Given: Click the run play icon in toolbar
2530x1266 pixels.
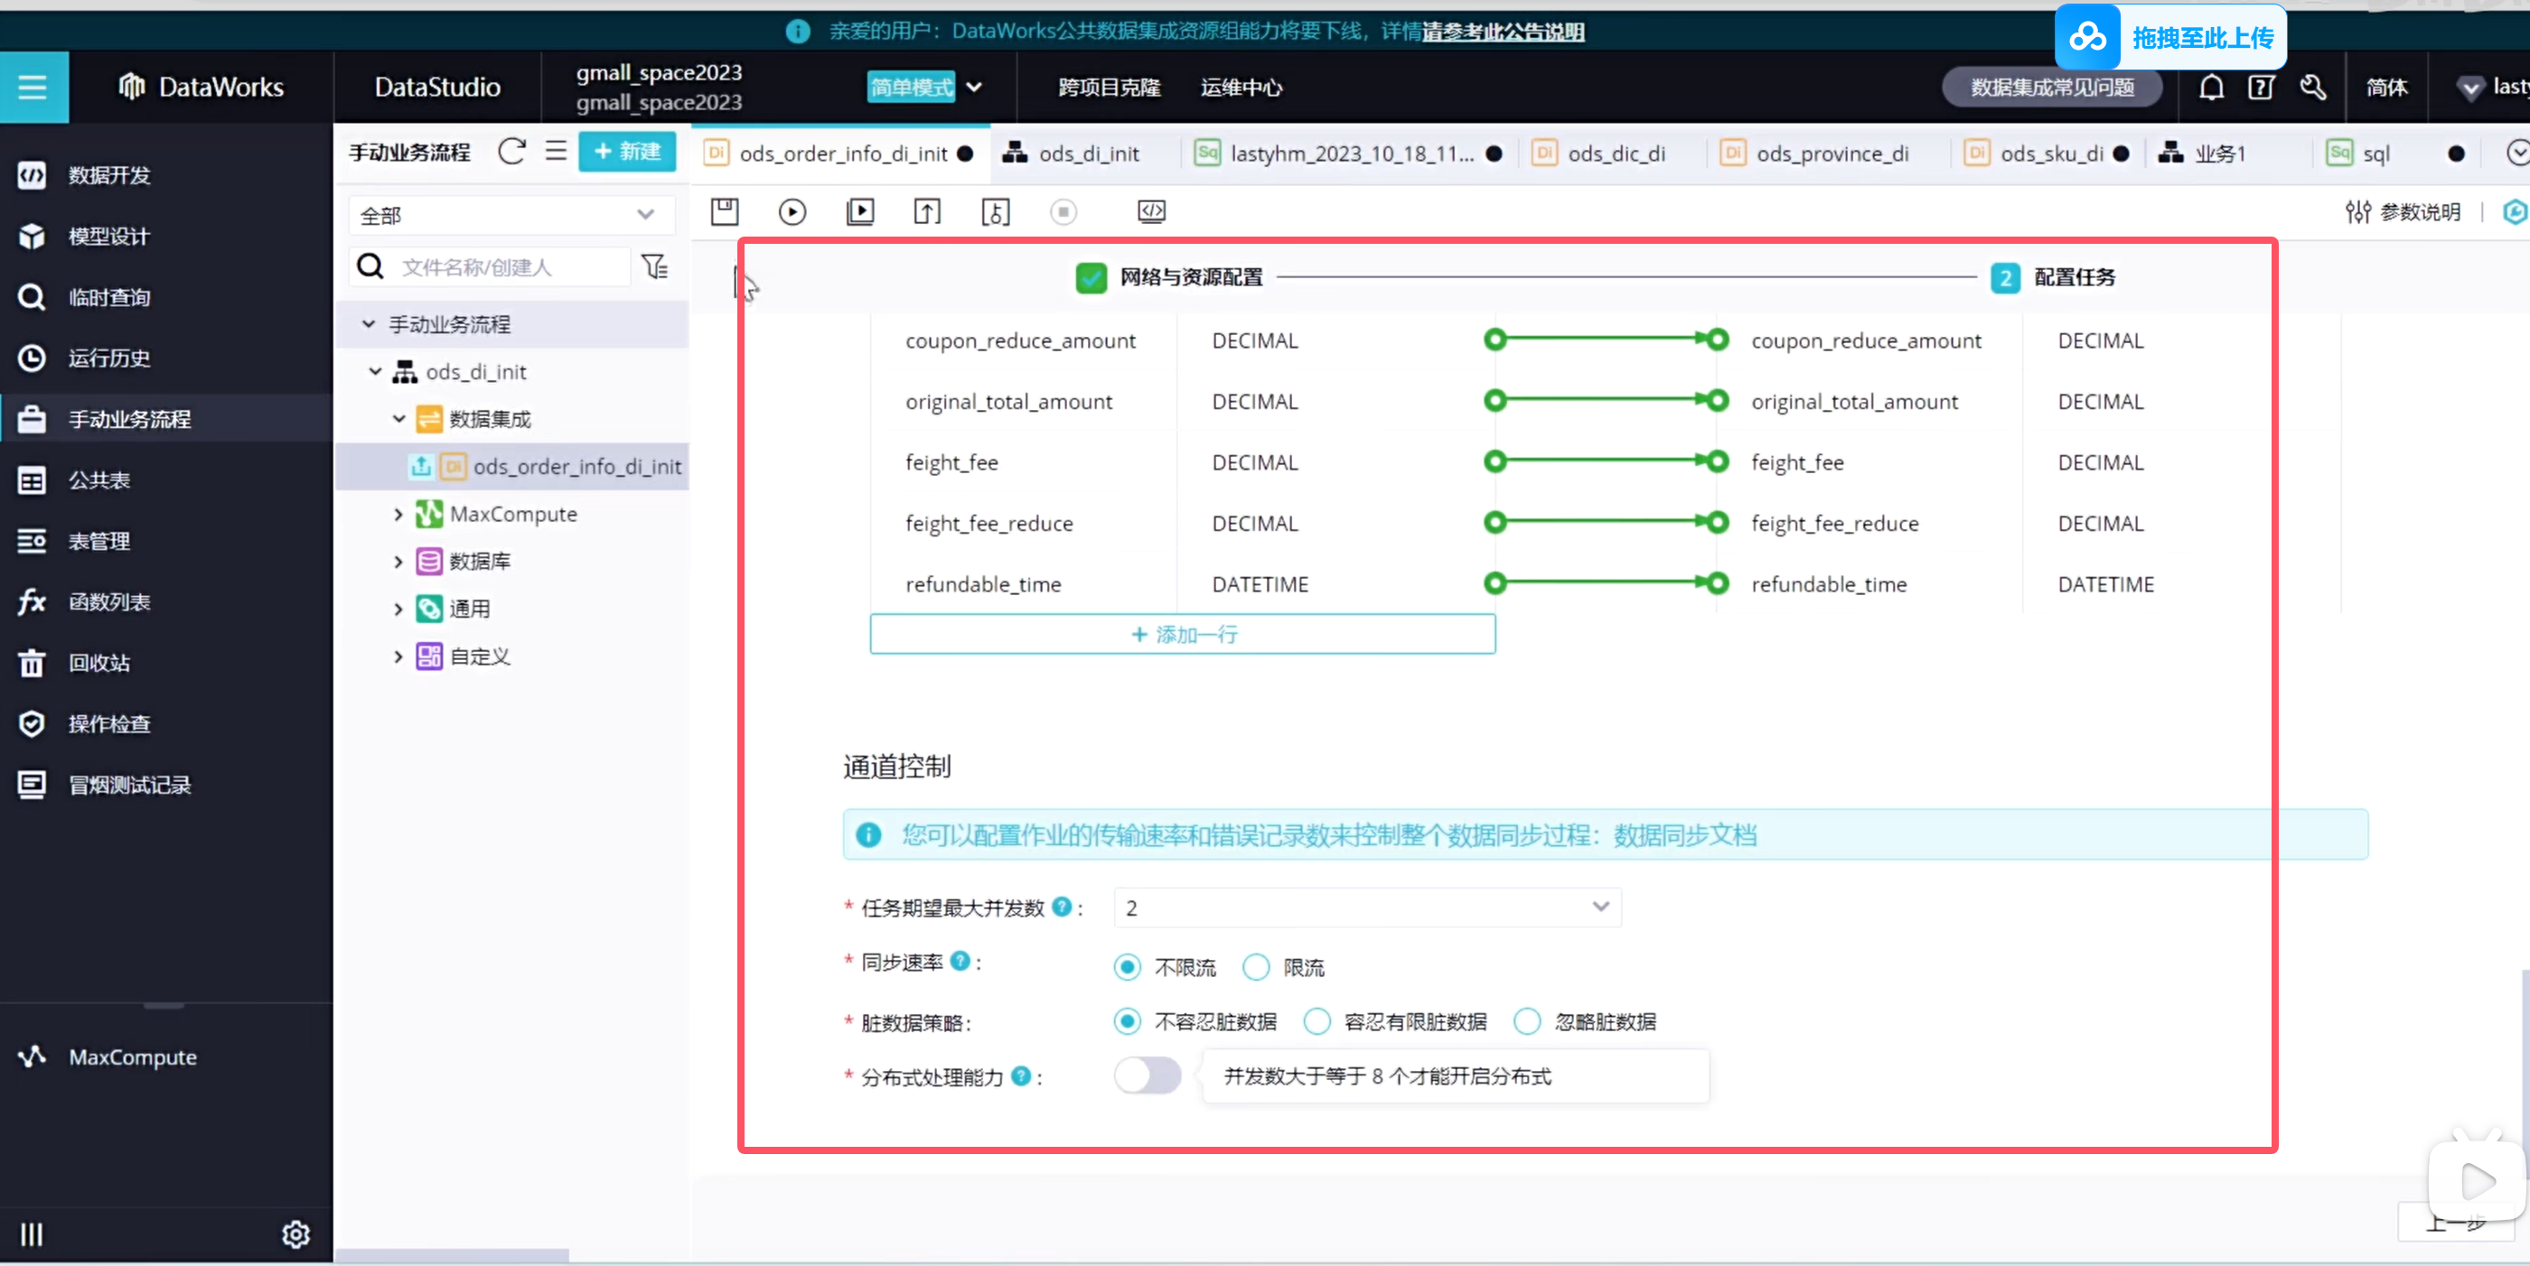Looking at the screenshot, I should click(792, 211).
